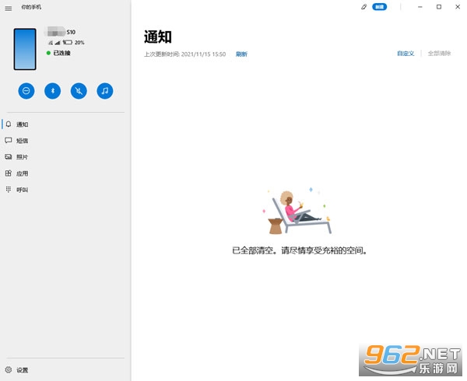The width and height of the screenshot is (467, 381).
Task: Toggle the phone mute circle button
Action: coord(79,91)
